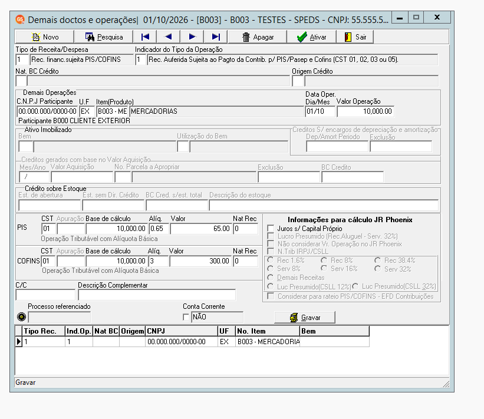Image resolution: width=484 pixels, height=419 pixels.
Task: Check Não considerar Vr. Operação no JR Phoenix
Action: click(x=271, y=244)
